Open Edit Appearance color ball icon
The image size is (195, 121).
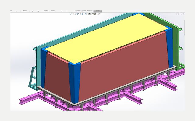(x=93, y=14)
